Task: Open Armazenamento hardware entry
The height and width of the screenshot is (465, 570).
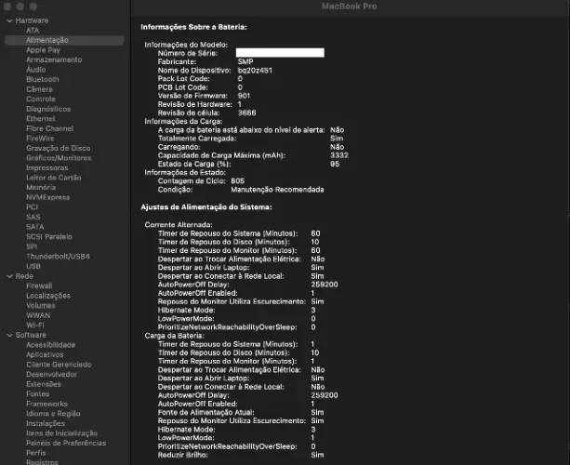Action: [x=54, y=60]
